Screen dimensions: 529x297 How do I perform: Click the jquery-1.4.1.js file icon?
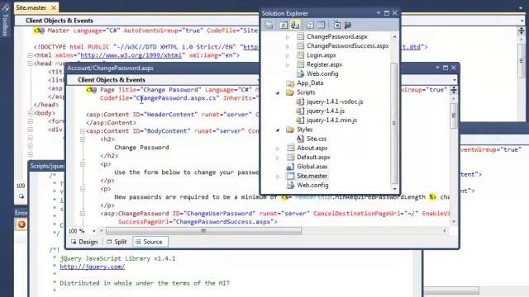300,111
